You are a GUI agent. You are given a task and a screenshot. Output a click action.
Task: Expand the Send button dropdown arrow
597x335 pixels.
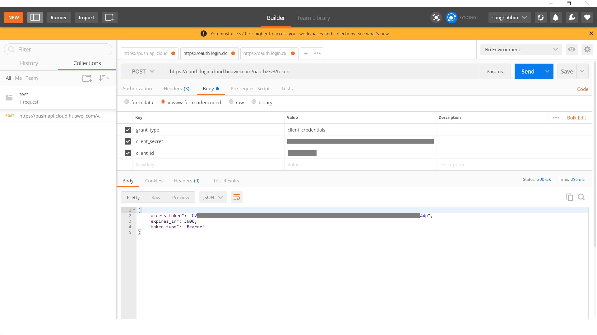pyautogui.click(x=547, y=71)
